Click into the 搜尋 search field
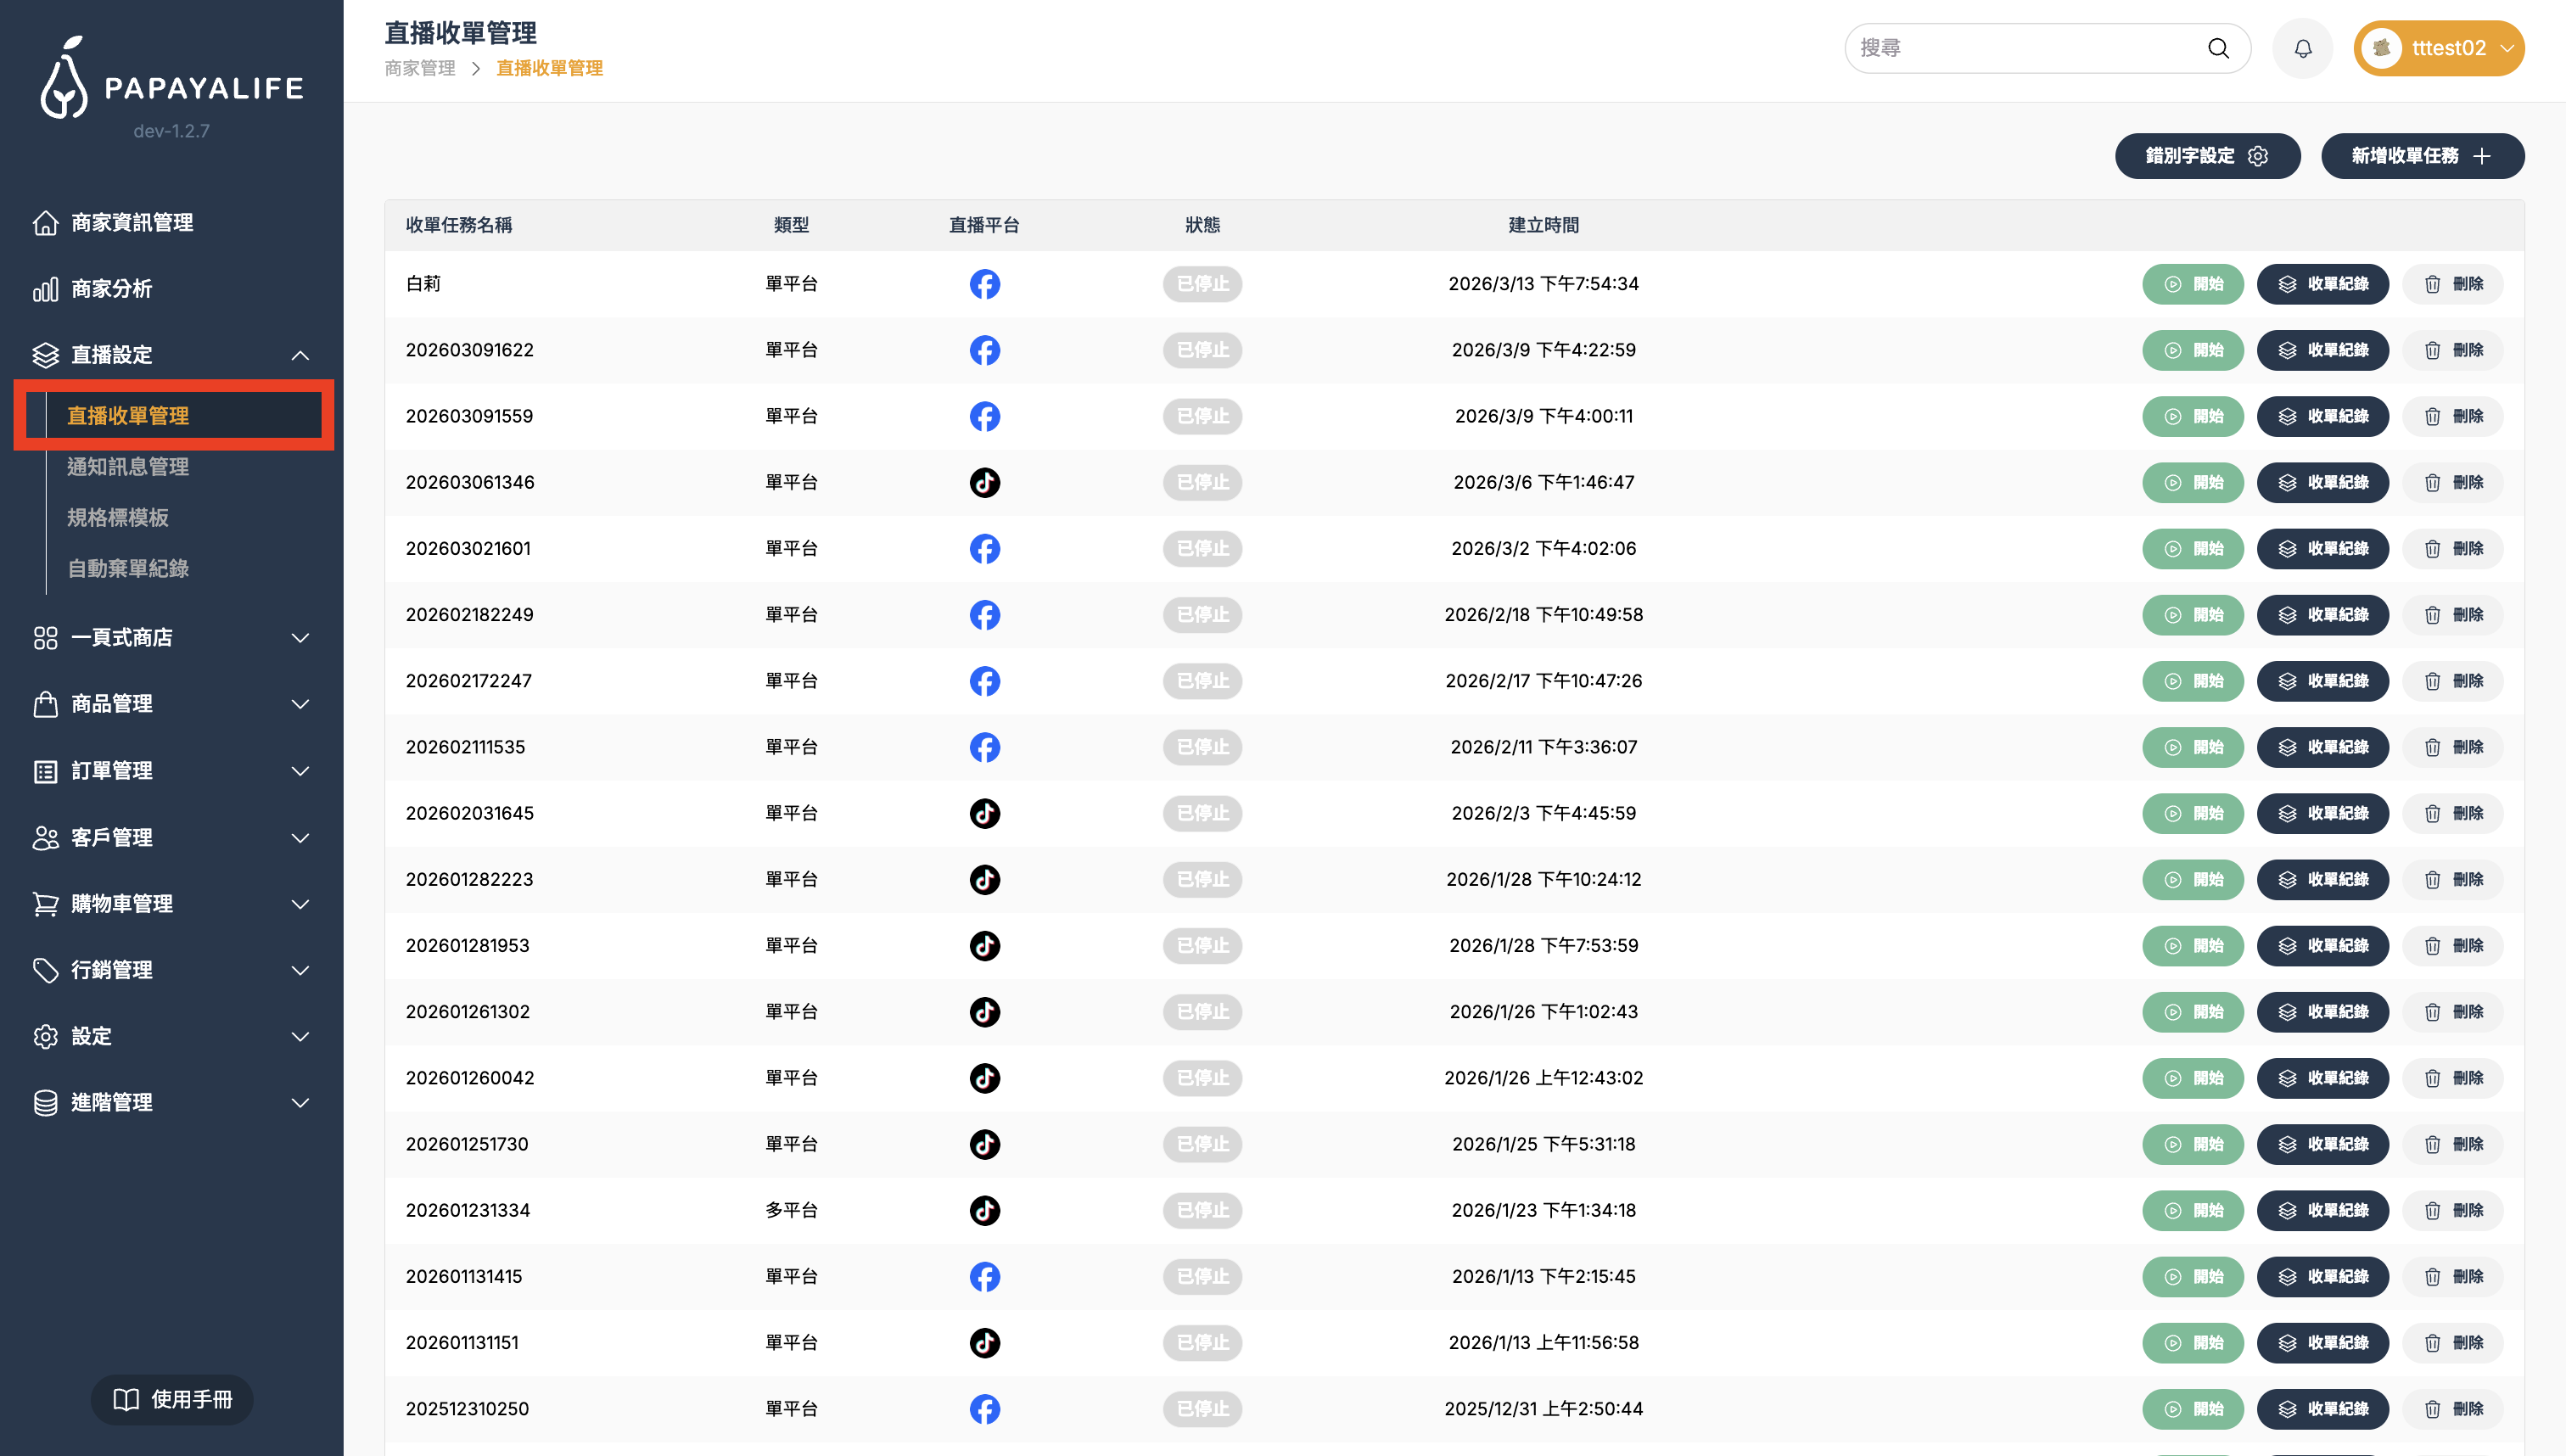The width and height of the screenshot is (2566, 1456). point(2020,48)
